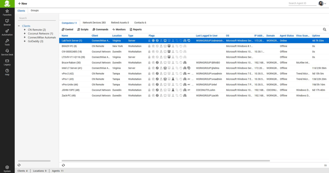Click the green ConnectWise Automate logo

[x=7, y=3]
